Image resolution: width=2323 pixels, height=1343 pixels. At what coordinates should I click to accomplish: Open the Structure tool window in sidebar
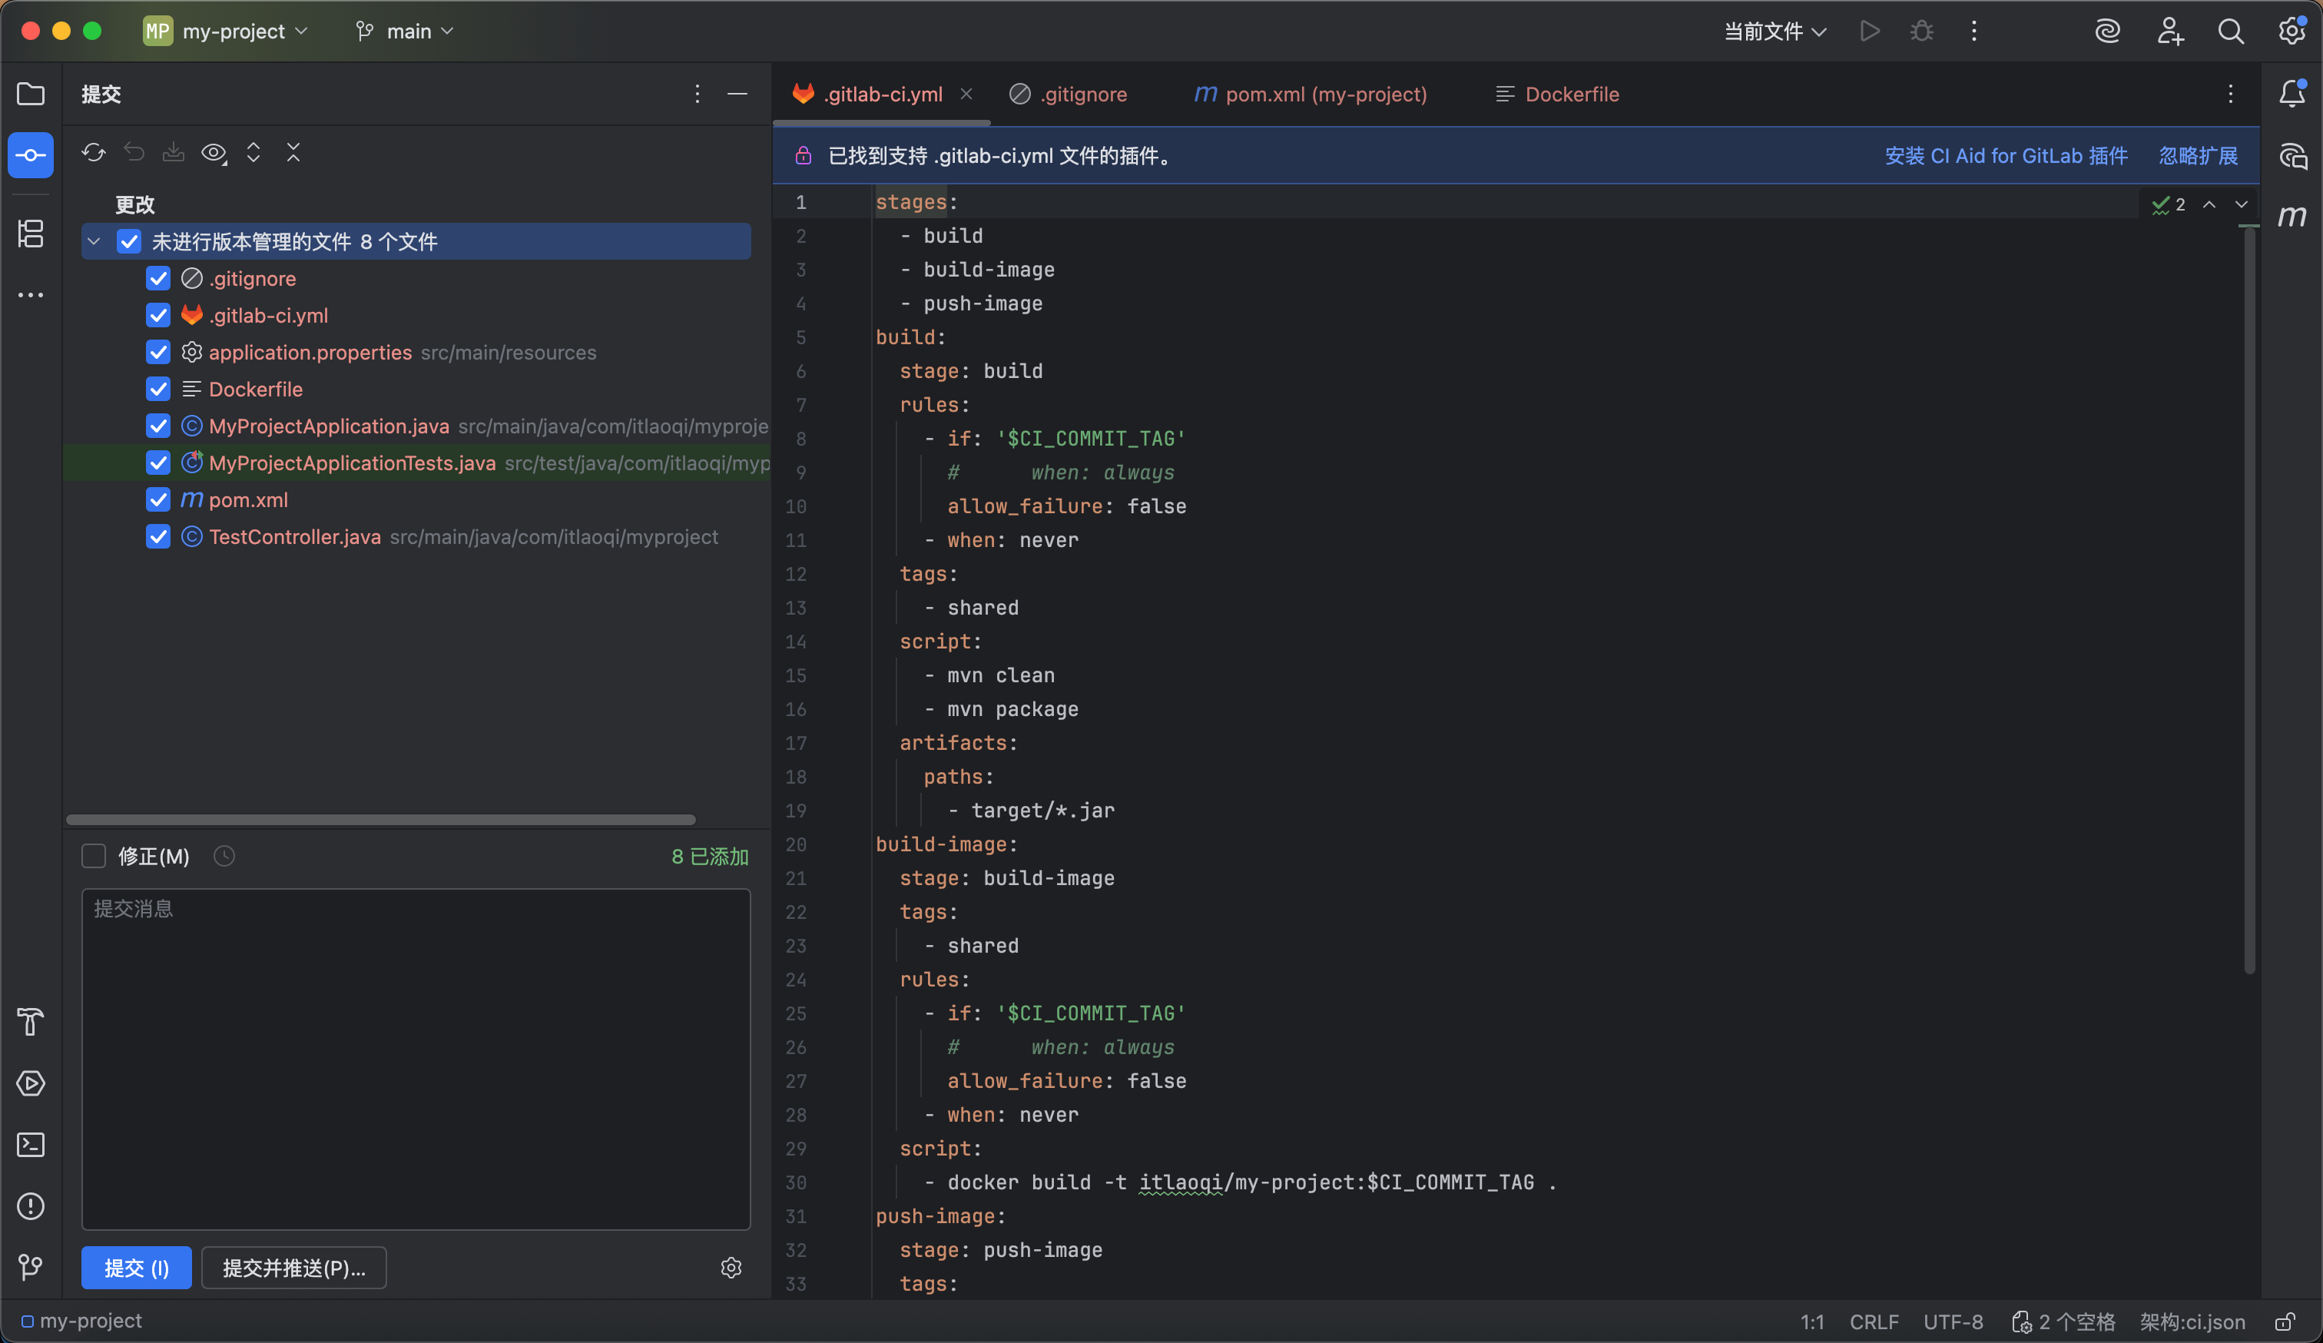(x=31, y=234)
